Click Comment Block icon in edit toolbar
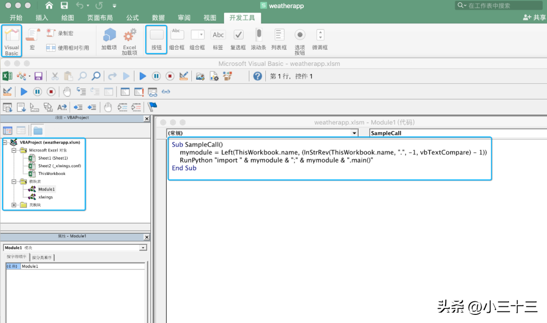The height and width of the screenshot is (323, 547). (122, 107)
